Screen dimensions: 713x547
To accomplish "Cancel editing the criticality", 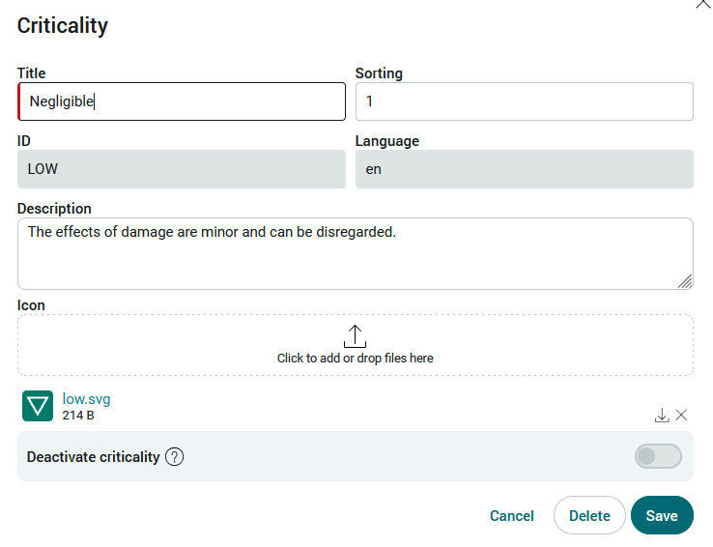I will 512,516.
